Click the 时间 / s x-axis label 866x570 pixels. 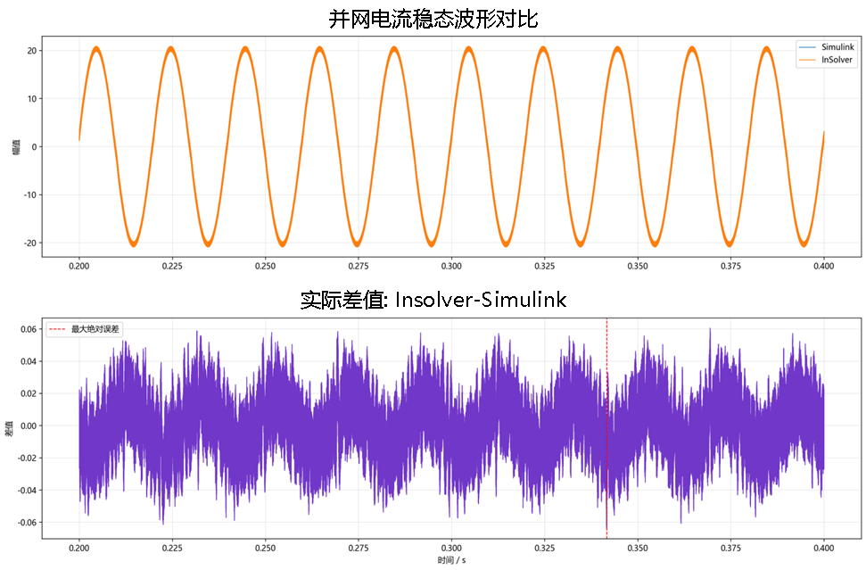tap(451, 560)
